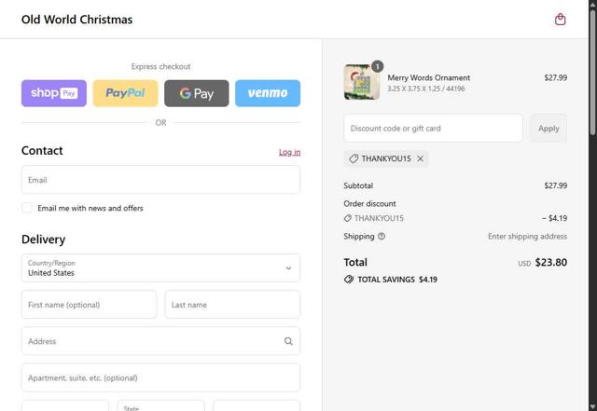Open Merry Words Ornament product thumbnail
The width and height of the screenshot is (597, 411).
(x=362, y=82)
